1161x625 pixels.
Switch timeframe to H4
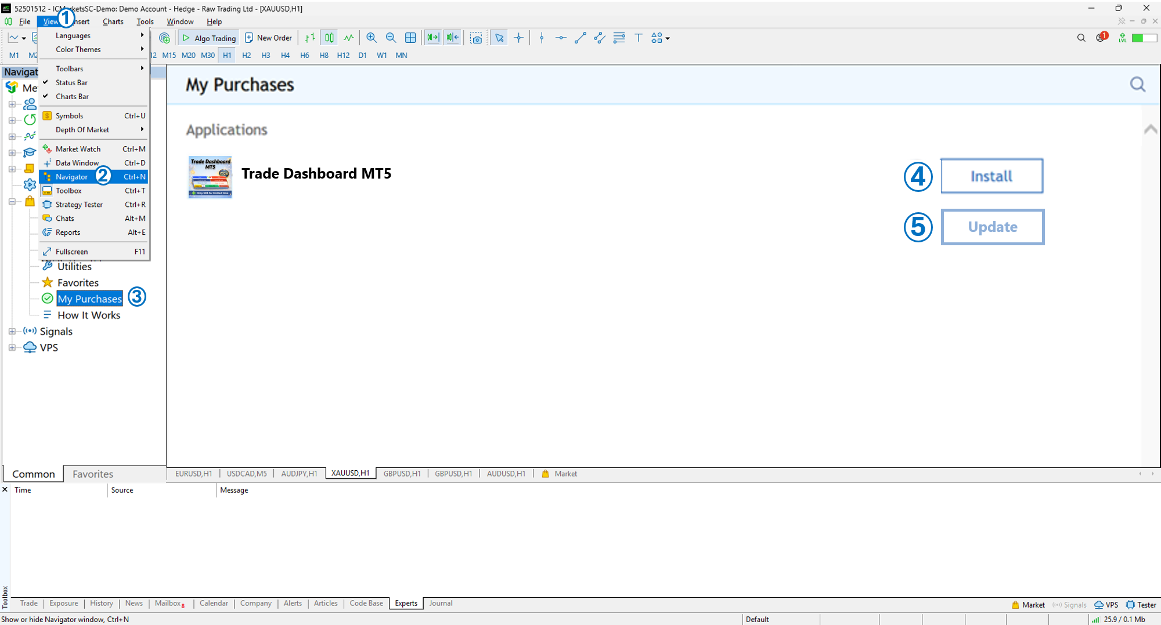[285, 55]
